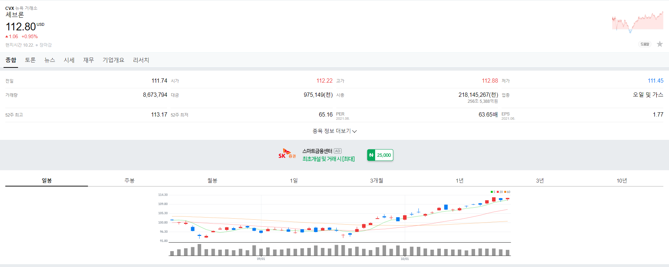The height and width of the screenshot is (267, 669).
Task: Expand 종목 정보 더보기
Action: [334, 131]
